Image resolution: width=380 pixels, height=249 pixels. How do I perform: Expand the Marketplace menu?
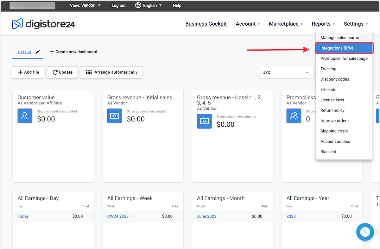(x=286, y=24)
